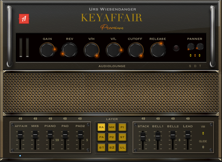Click the REV reverb knob
Viewport: 222px width, 162px height.
click(x=69, y=50)
